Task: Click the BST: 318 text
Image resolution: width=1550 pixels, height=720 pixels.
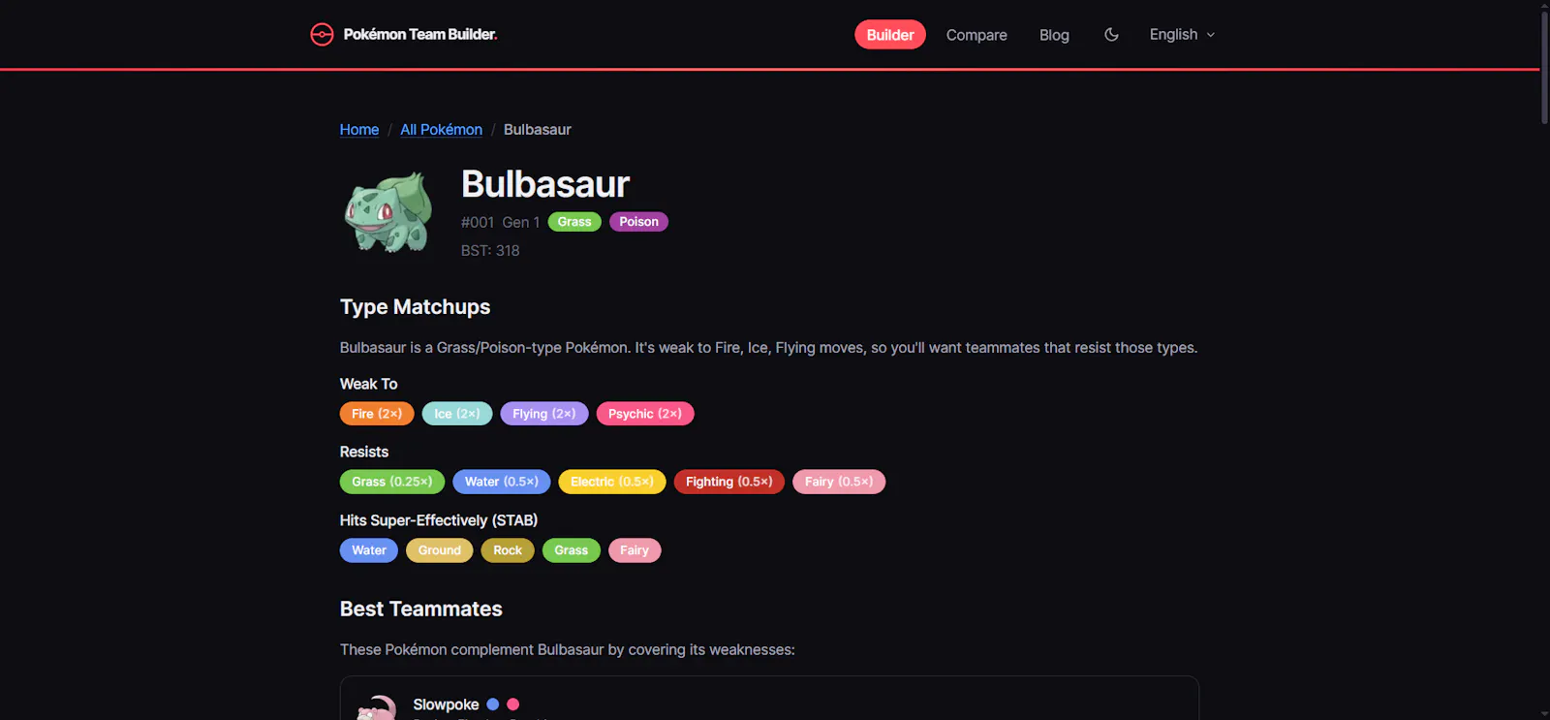Action: pyautogui.click(x=490, y=251)
